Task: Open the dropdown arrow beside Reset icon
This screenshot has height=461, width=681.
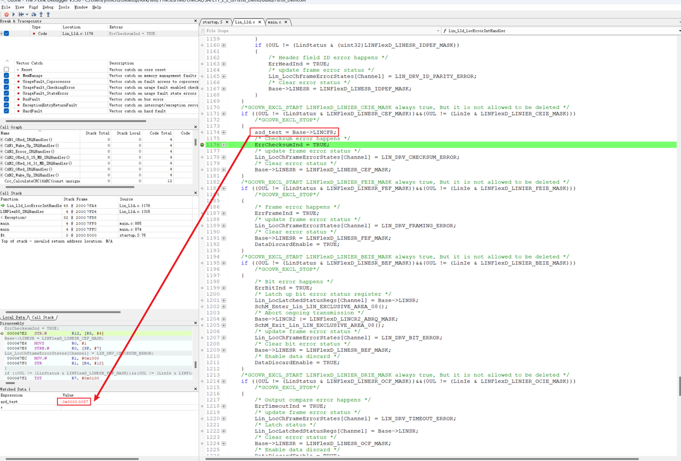Action: coord(27,14)
